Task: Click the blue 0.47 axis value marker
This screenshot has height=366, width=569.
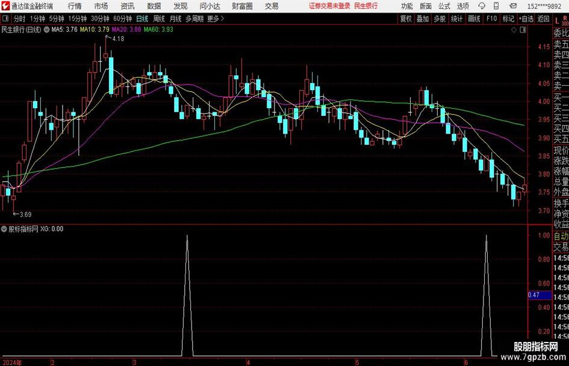Action: pyautogui.click(x=539, y=295)
